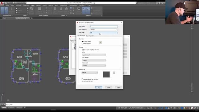Viewport: 199px width, 112px height.
Task: Click the coordinates readout in status bar
Action: click(127, 108)
